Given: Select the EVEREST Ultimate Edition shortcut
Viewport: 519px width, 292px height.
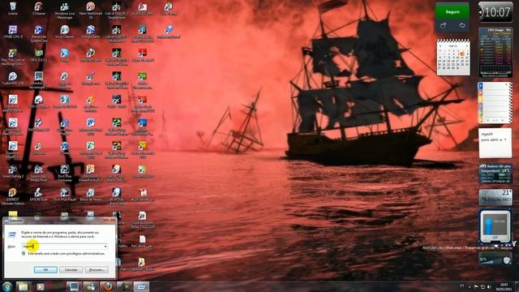Looking at the screenshot, I should [x=13, y=196].
